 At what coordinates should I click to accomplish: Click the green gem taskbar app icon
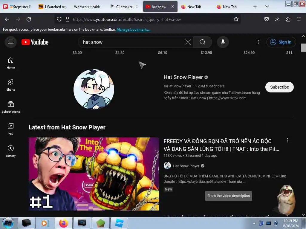(100, 223)
